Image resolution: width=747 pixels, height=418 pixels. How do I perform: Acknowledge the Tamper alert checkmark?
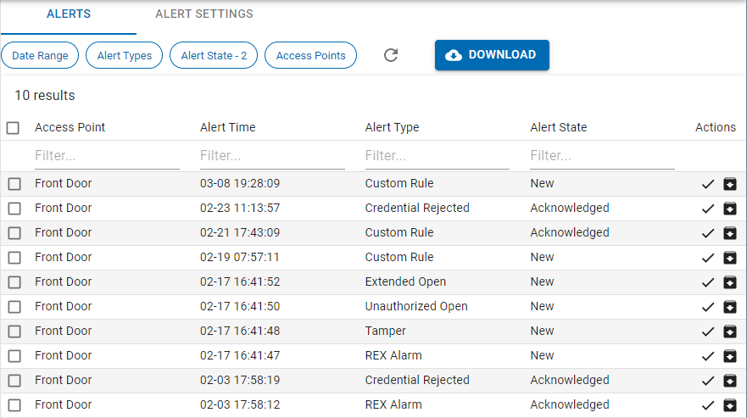point(708,332)
